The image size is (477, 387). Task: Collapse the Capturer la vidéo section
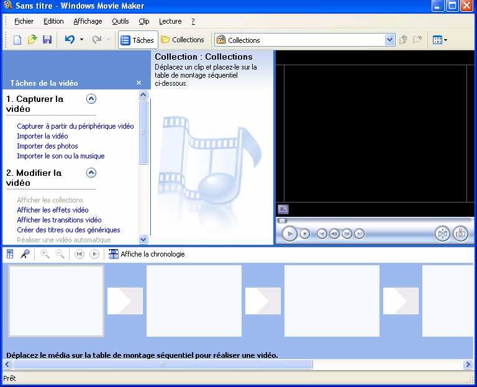(x=91, y=99)
